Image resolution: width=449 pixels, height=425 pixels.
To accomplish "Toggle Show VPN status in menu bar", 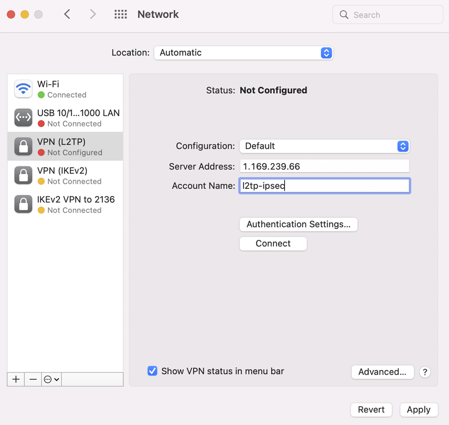I will pyautogui.click(x=153, y=371).
